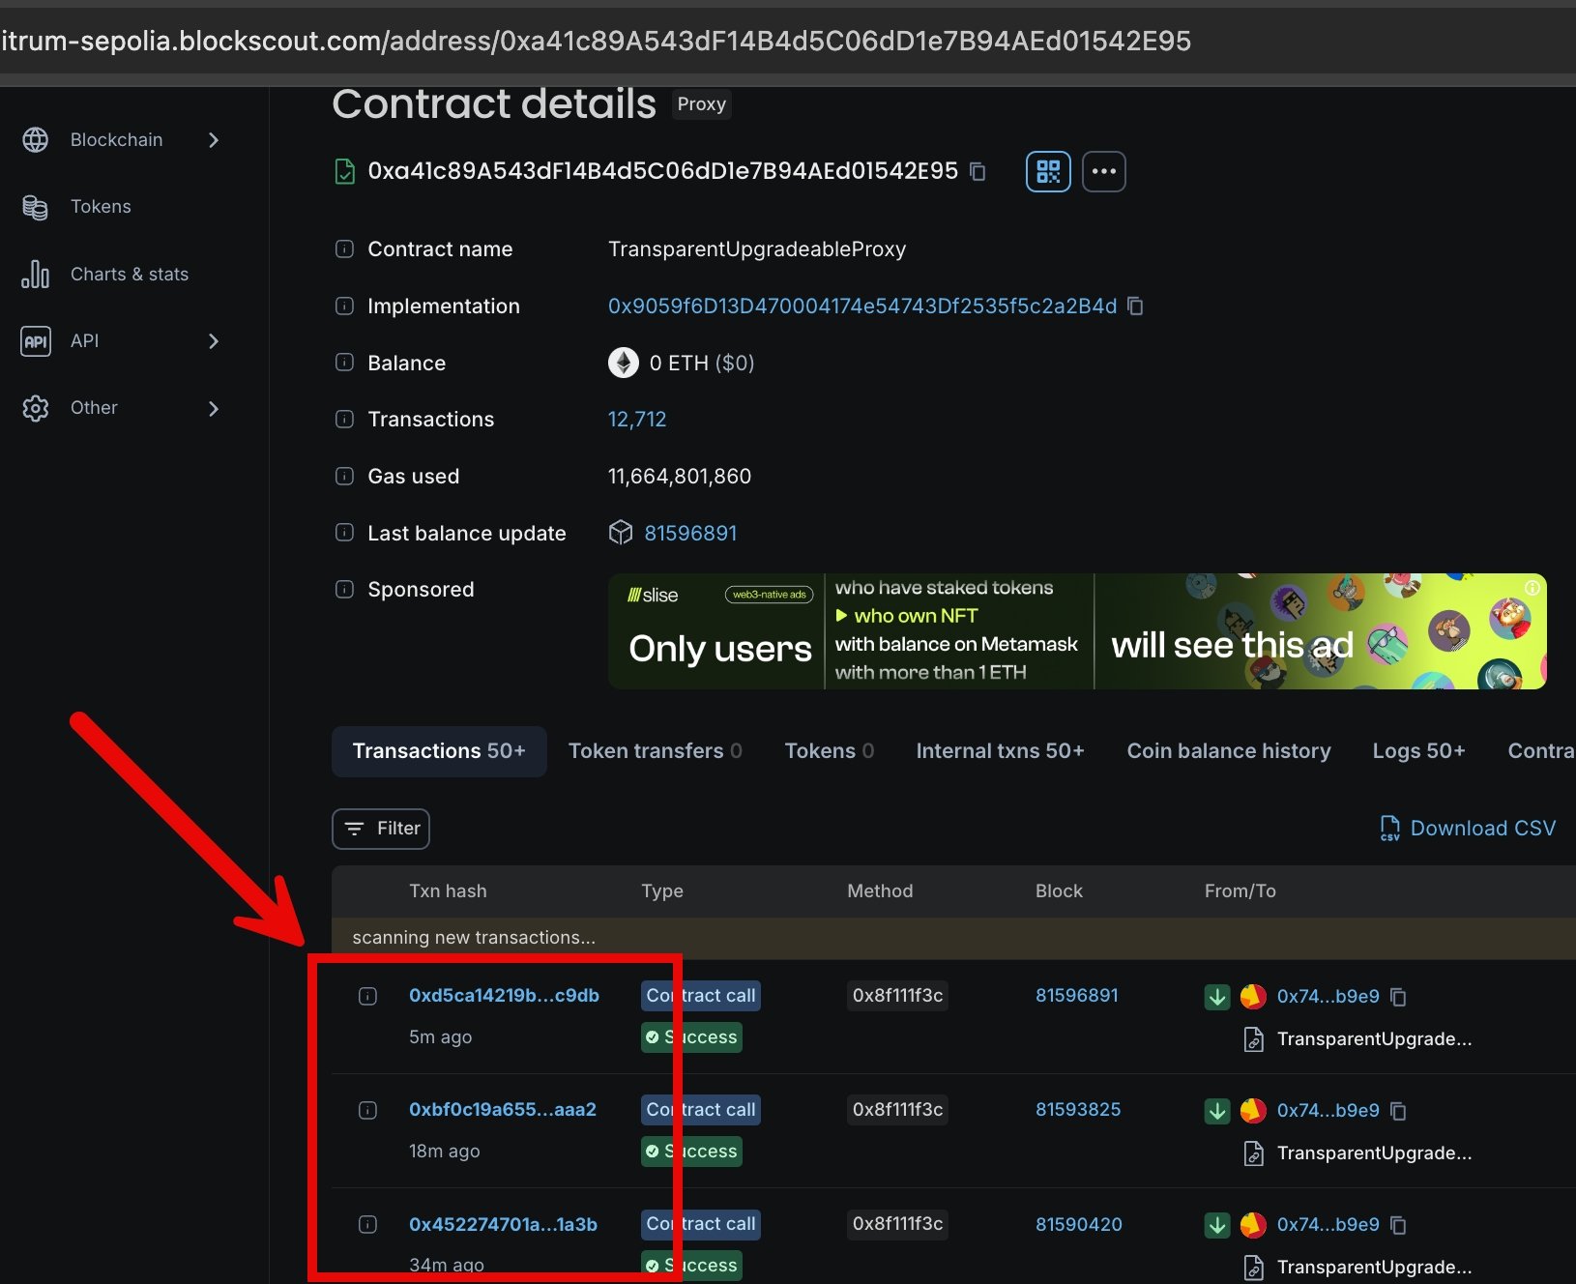Screen dimensions: 1576x1284
Task: Open block 81596891 under Last balance update
Action: pos(690,534)
